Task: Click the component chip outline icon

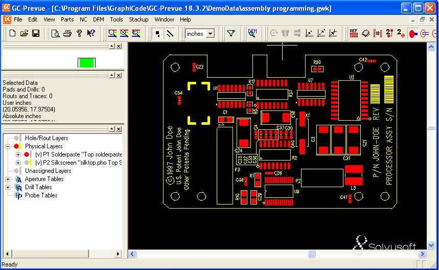Action: click(x=365, y=33)
